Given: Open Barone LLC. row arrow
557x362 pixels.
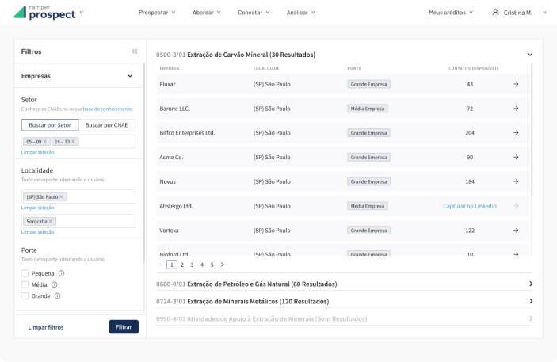Looking at the screenshot, I should point(516,109).
